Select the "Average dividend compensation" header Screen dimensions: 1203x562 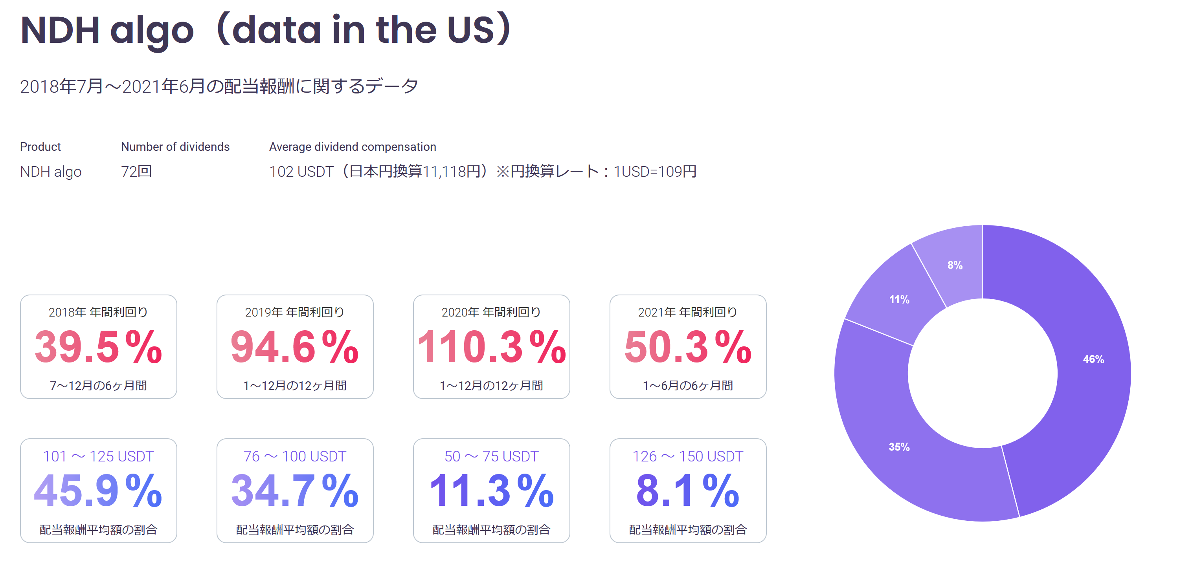click(x=353, y=146)
